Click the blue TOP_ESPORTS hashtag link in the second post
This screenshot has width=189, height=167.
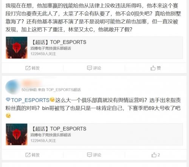click(30, 100)
